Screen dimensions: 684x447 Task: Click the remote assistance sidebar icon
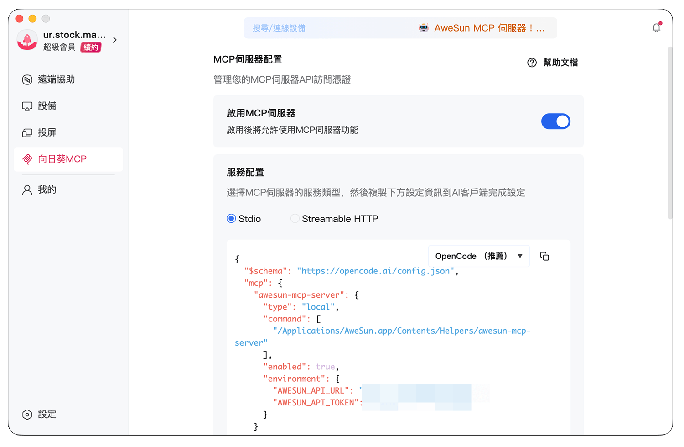click(x=27, y=79)
